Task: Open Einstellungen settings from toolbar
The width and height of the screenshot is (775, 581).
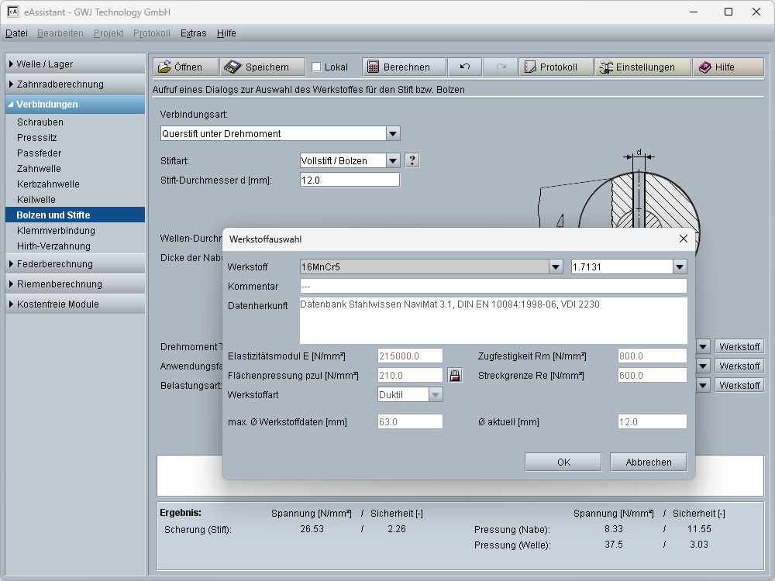Action: [x=642, y=67]
